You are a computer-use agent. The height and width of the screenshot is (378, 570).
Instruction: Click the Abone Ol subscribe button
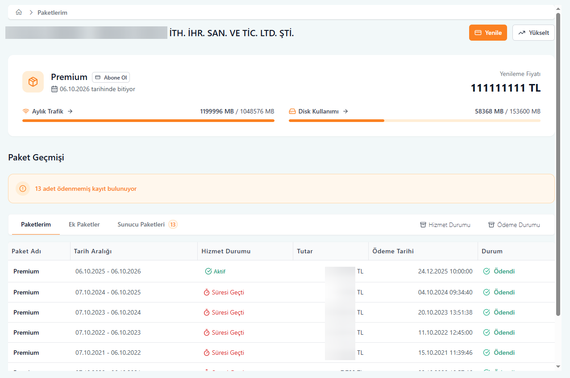point(111,77)
